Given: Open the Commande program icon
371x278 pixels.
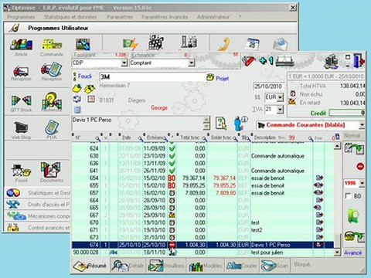Looking at the screenshot, I should 52,45.
